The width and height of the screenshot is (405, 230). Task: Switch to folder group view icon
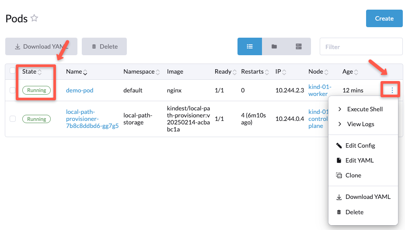(x=274, y=46)
